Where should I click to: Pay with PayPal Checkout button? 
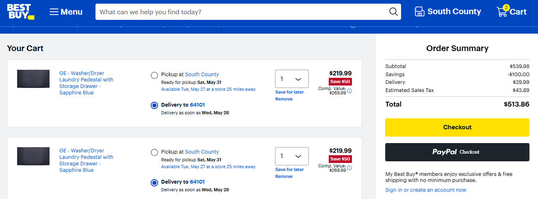coord(457,152)
